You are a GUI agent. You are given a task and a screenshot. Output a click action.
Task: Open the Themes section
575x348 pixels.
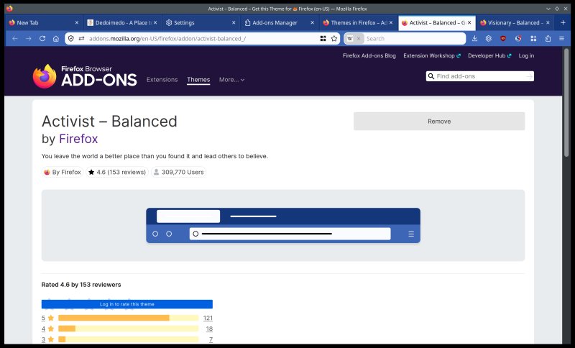pos(198,80)
